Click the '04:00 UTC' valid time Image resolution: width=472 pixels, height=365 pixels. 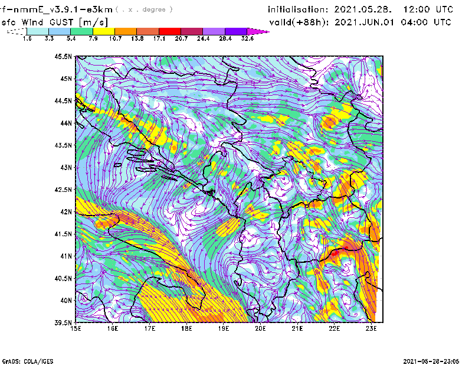pos(426,22)
